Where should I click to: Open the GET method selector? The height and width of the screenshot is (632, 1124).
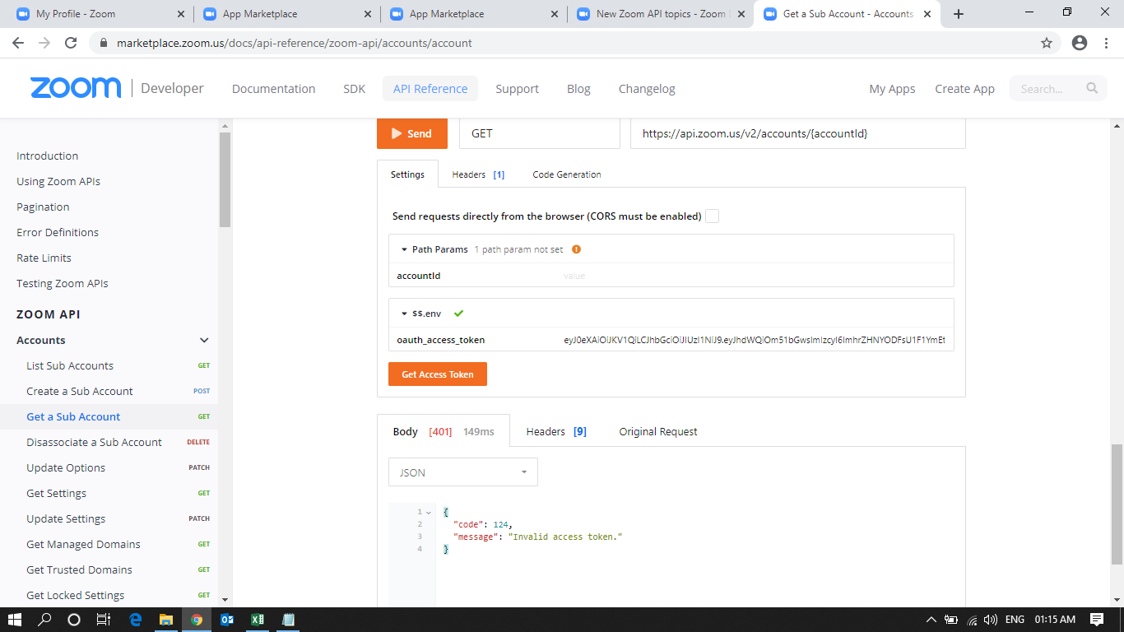click(539, 133)
